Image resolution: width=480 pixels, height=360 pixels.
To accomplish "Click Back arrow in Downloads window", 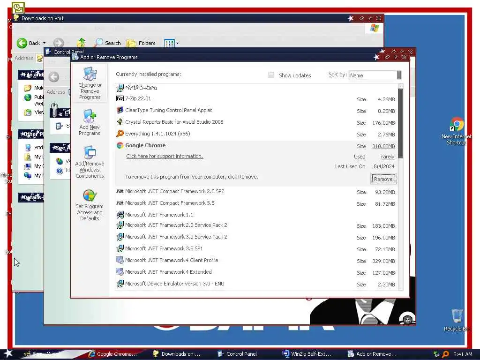I will click(x=22, y=43).
